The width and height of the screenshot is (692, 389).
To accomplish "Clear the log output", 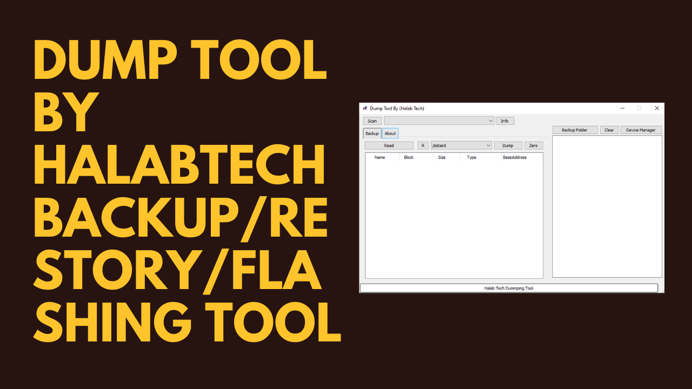I will (609, 130).
